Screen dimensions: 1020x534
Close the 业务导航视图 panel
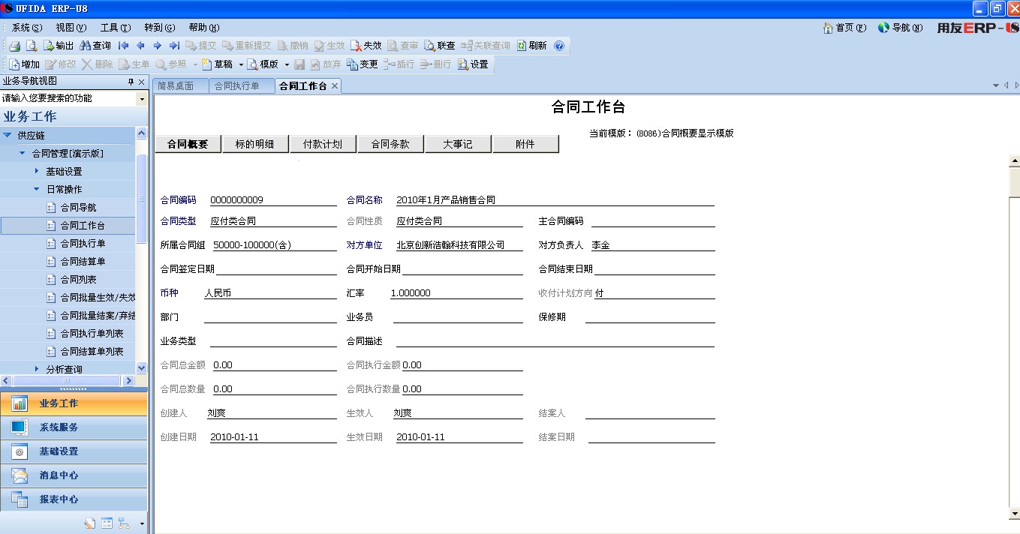point(141,82)
